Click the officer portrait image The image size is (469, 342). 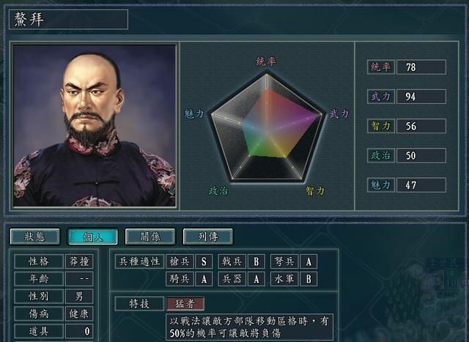coord(95,125)
